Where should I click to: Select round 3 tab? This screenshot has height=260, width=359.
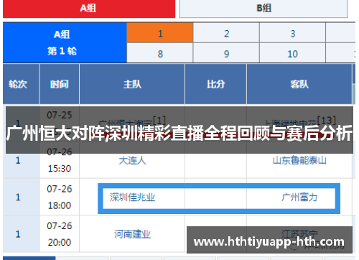[x=292, y=33]
